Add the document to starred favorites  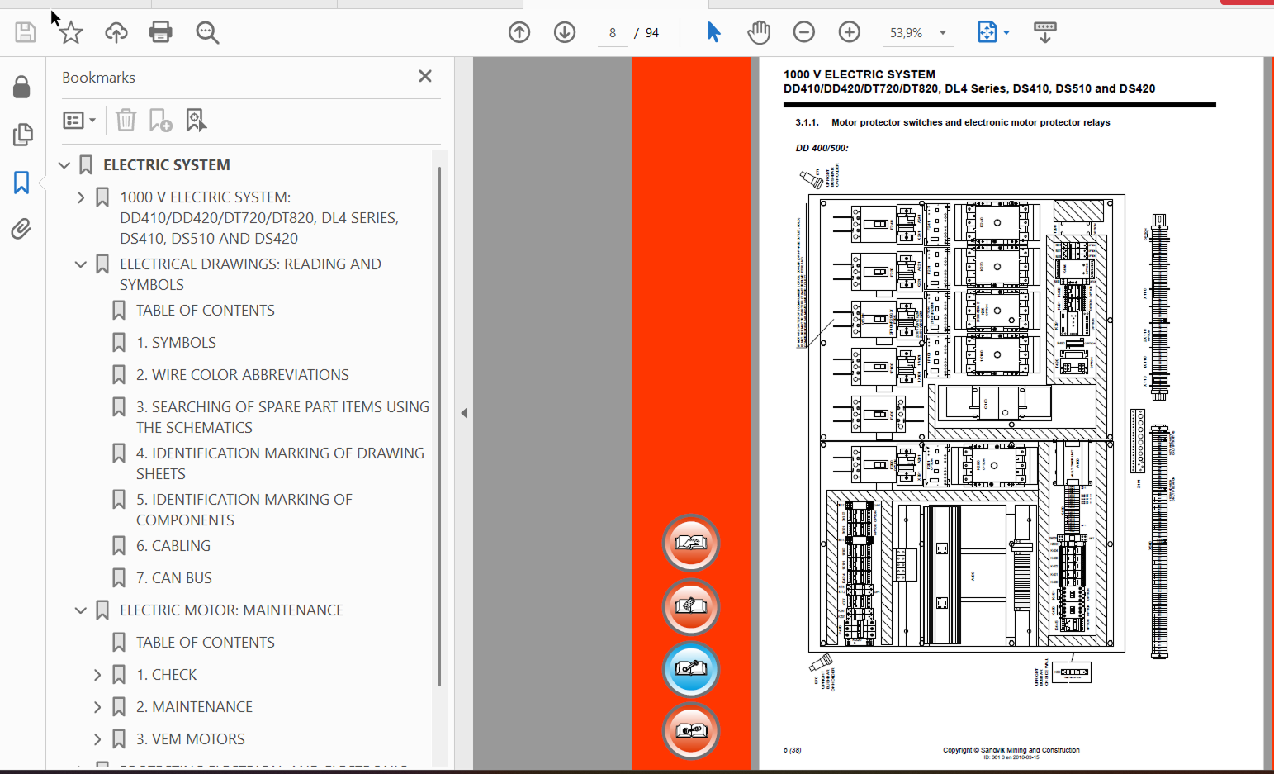pos(71,32)
